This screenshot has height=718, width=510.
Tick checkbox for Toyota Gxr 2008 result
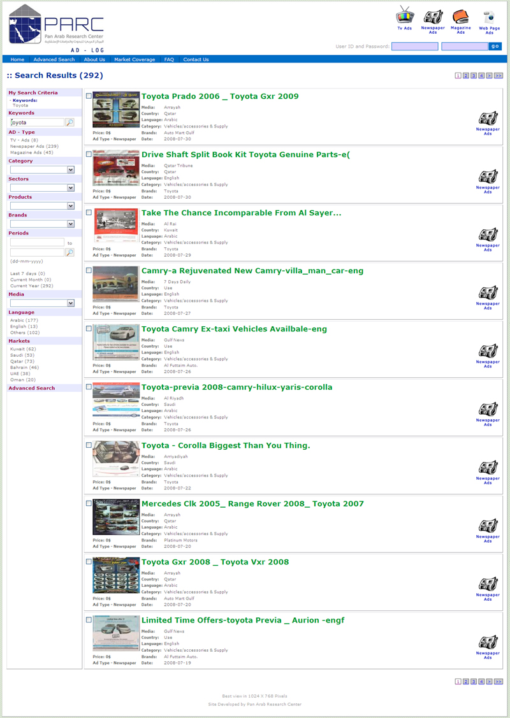[x=89, y=561]
